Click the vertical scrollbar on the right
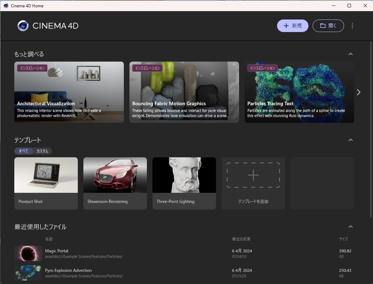This screenshot has height=284, width=373. click(x=371, y=129)
